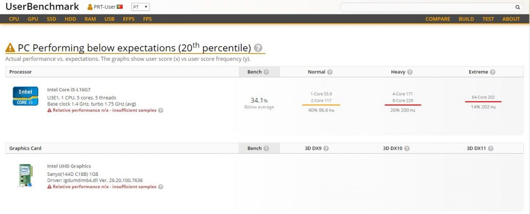Open the SSD menu
Screen dimensions: 530x214
pos(51,19)
